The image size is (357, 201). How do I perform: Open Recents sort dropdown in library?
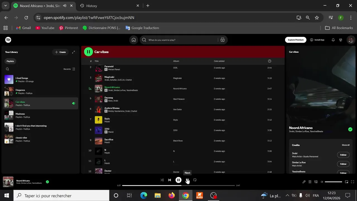coord(69,69)
